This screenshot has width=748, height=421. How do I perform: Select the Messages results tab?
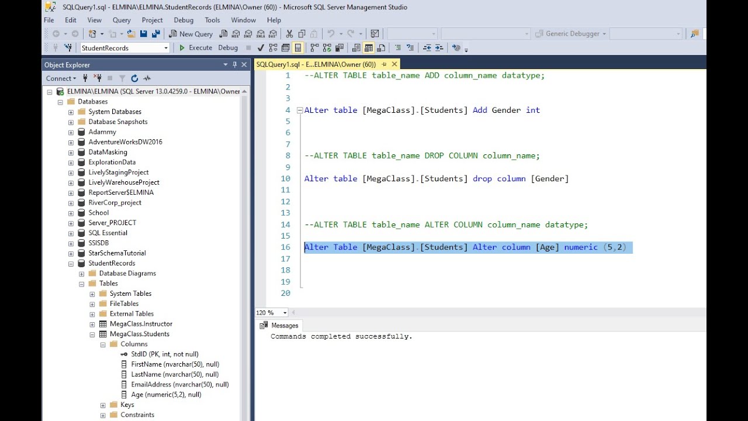(x=279, y=326)
